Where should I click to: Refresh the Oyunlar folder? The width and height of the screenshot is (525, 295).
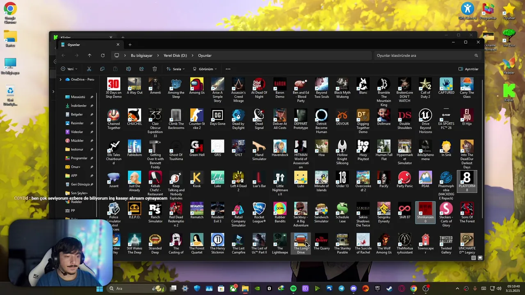pos(103,55)
